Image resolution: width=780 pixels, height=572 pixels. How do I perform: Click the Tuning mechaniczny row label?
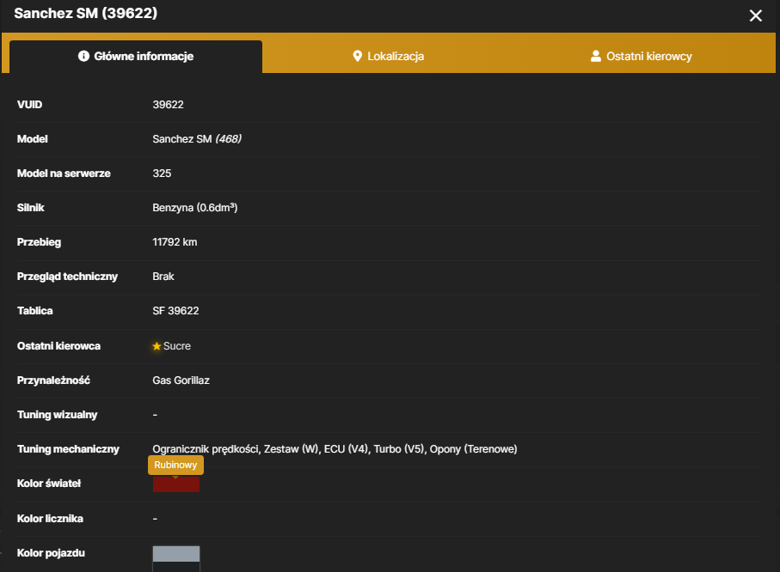tap(68, 449)
